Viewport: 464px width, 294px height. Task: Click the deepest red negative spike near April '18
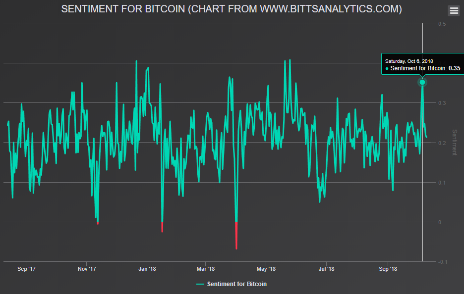coord(236,236)
